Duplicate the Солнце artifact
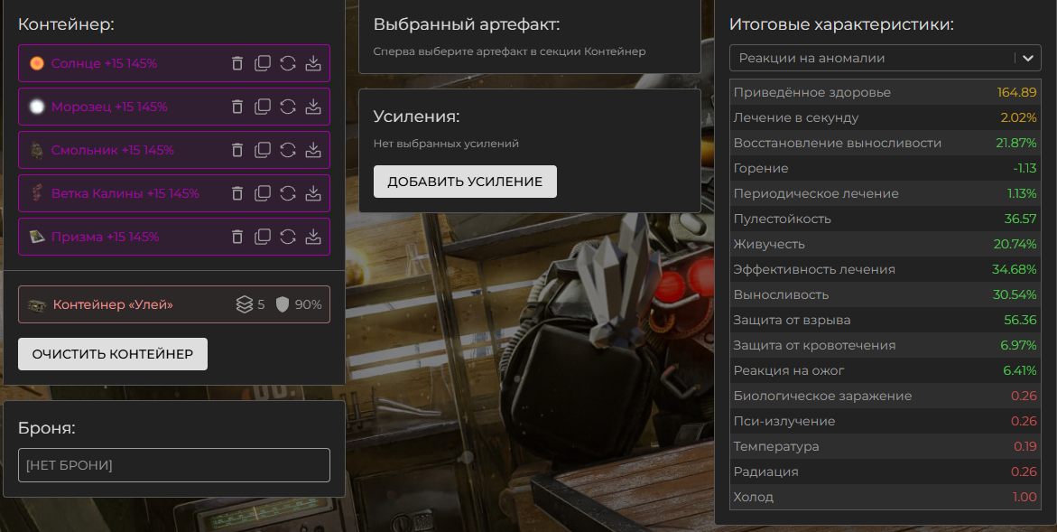Image resolution: width=1057 pixels, height=532 pixels. tap(263, 63)
